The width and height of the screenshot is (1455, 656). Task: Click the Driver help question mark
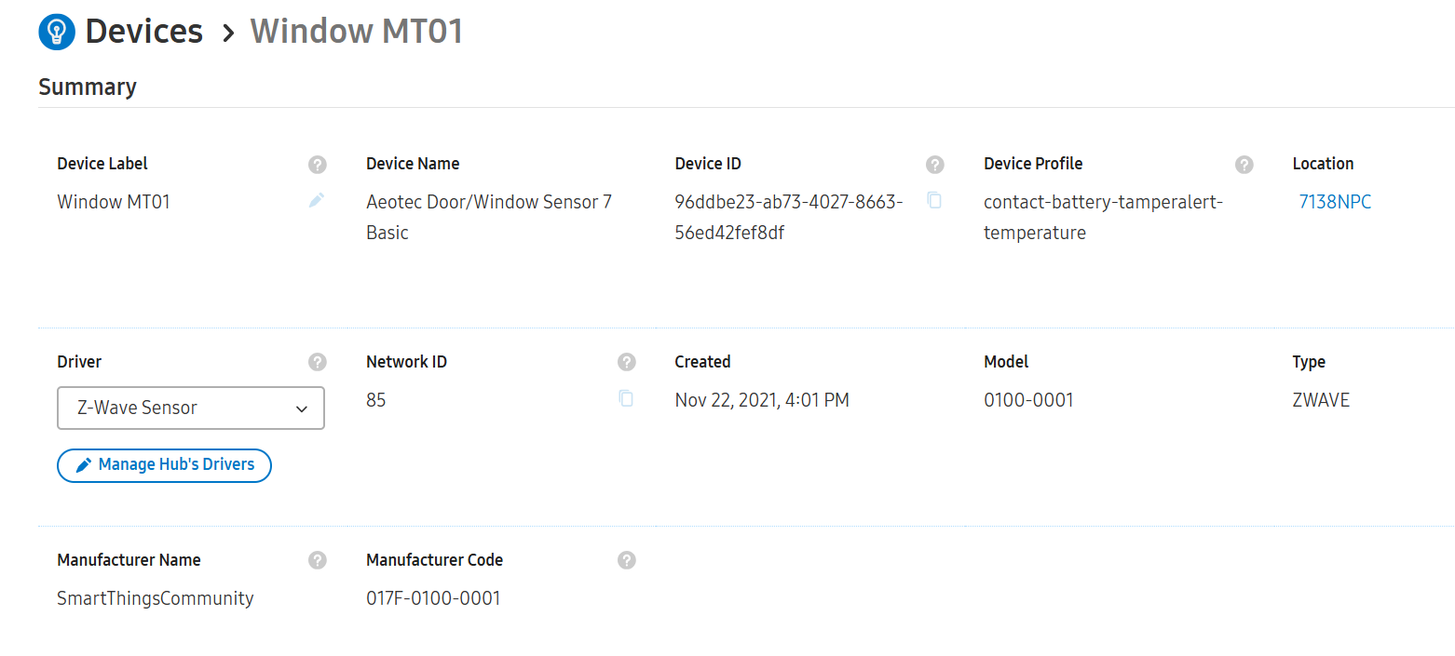point(318,362)
